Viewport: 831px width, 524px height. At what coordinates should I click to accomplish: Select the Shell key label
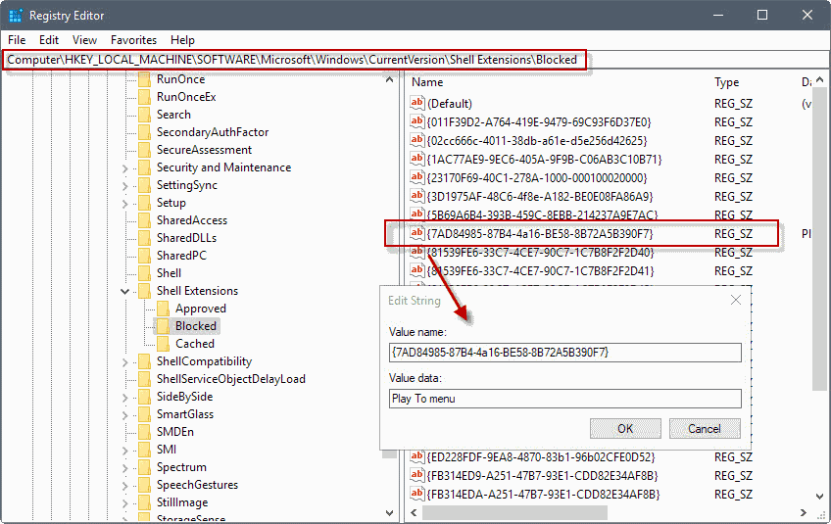click(169, 273)
